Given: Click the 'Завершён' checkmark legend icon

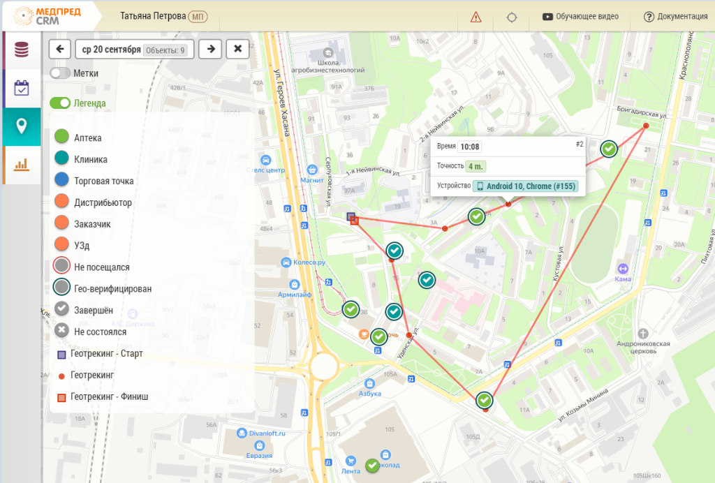Looking at the screenshot, I should (61, 309).
